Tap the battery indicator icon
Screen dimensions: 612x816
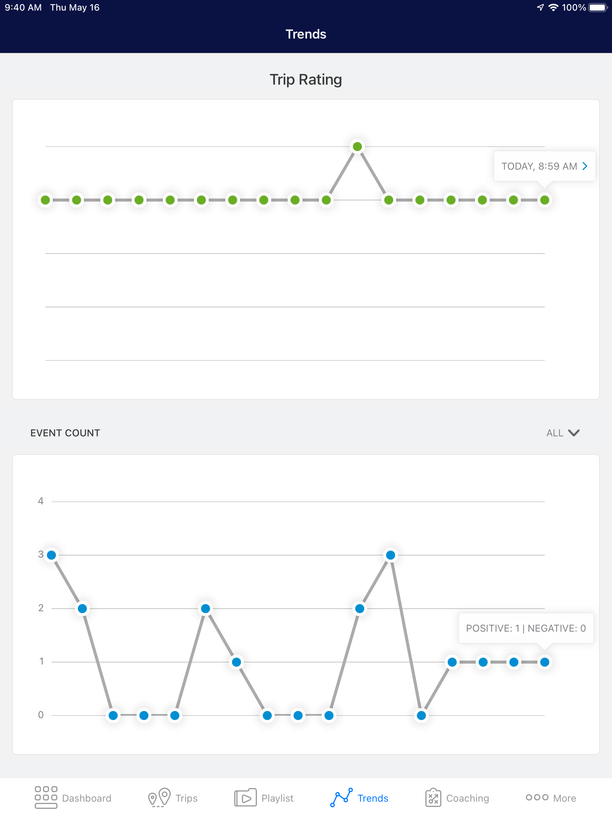(x=598, y=8)
